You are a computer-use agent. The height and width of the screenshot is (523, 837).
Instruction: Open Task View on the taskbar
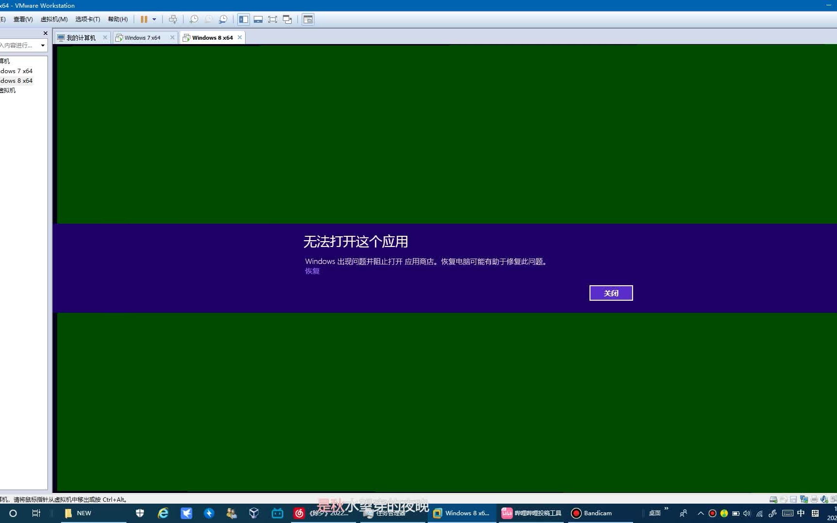pyautogui.click(x=36, y=513)
